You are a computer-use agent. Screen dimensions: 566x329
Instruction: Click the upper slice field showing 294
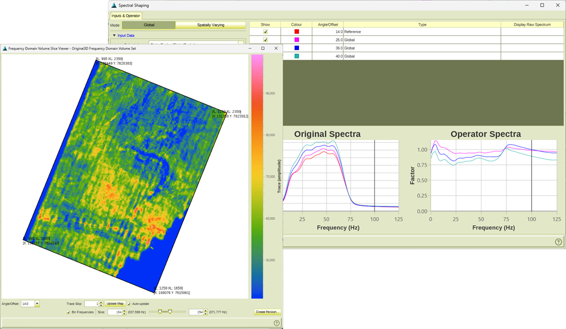(196, 312)
